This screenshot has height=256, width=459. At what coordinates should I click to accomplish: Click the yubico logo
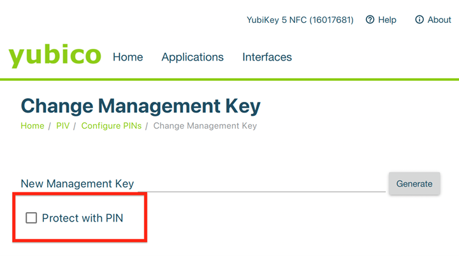(x=55, y=55)
